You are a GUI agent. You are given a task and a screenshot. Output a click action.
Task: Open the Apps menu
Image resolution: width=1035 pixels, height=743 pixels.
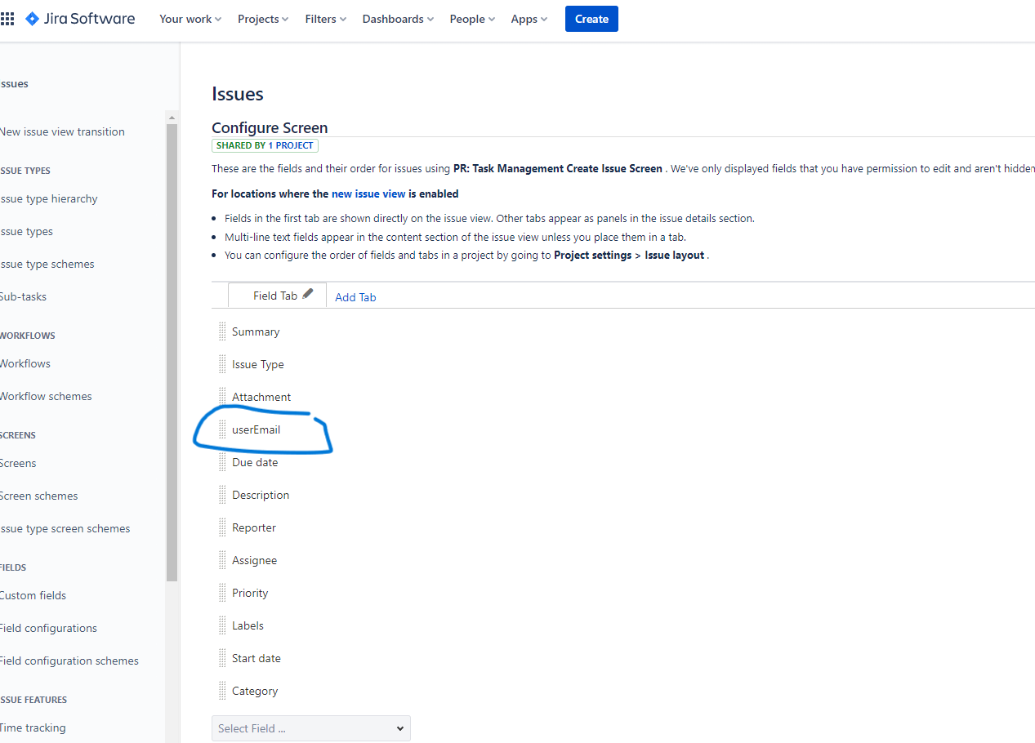[528, 18]
